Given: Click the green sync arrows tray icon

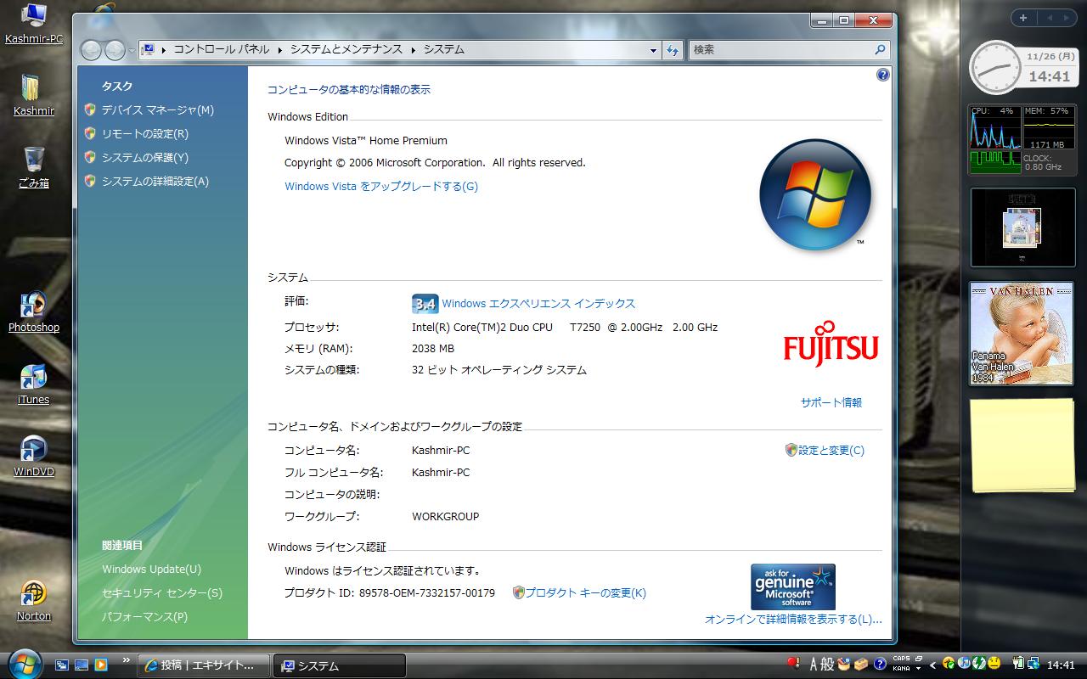Looking at the screenshot, I should click(x=978, y=664).
